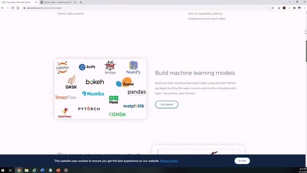This screenshot has width=307, height=173.
Task: Open a new browser tab
Action: point(81,2)
